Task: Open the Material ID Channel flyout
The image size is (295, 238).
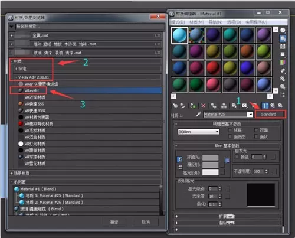Action: pos(244,106)
